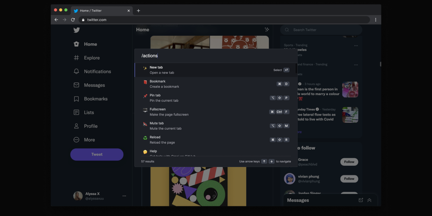The height and width of the screenshot is (216, 432).
Task: Click the page scrollbar thumb at right edge
Action: (381, 64)
